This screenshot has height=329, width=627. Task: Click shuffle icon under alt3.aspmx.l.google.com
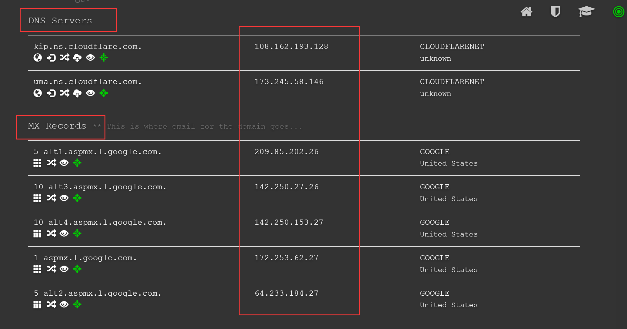pos(51,198)
